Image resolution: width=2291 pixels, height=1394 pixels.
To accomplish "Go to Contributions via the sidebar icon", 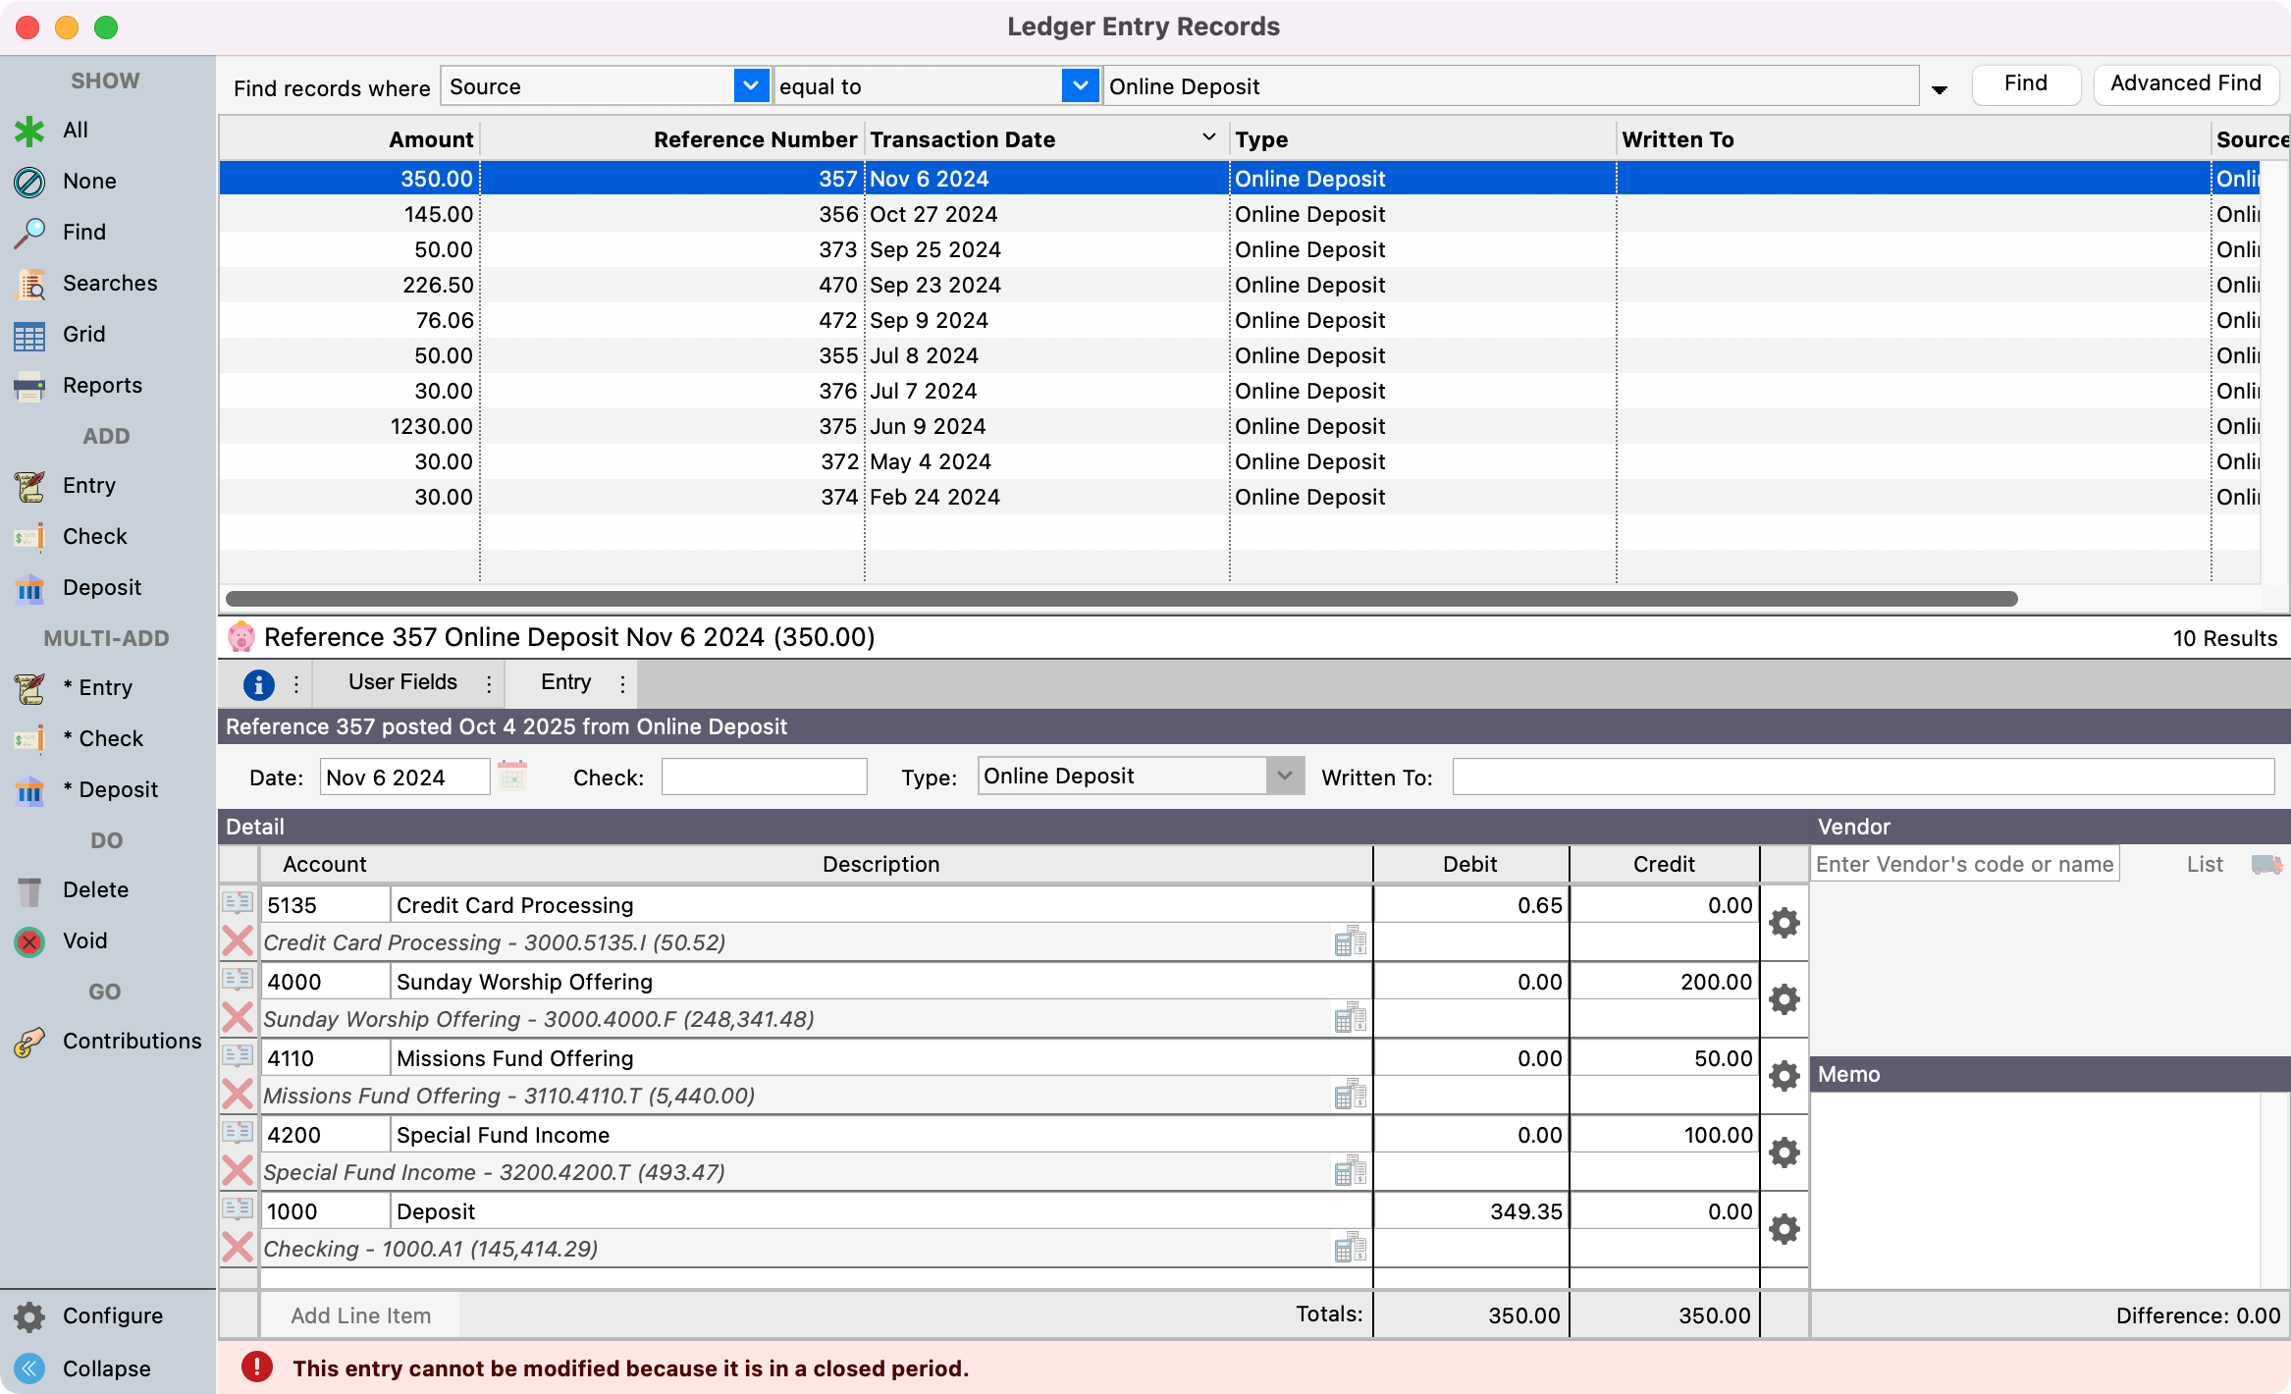I will tap(29, 1042).
